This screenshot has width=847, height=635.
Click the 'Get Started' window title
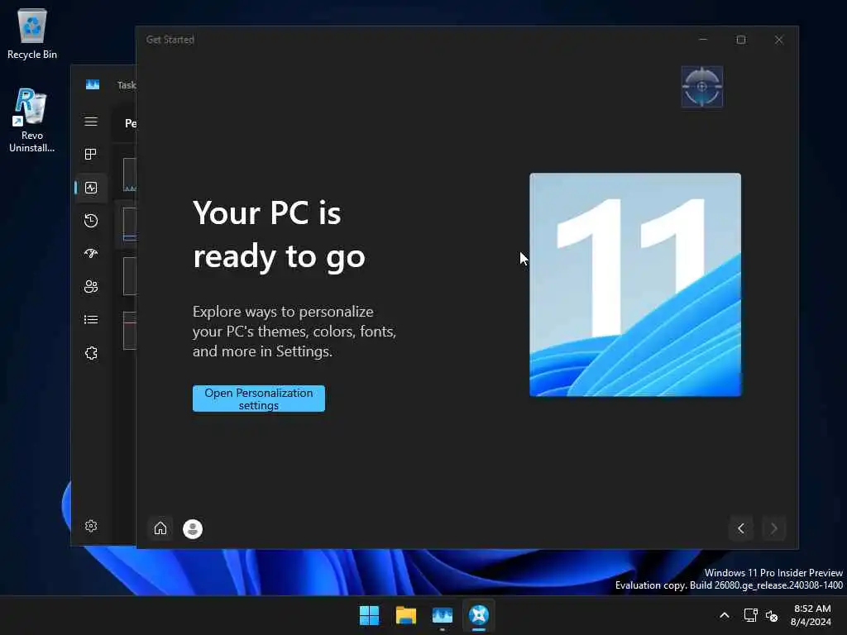(170, 40)
